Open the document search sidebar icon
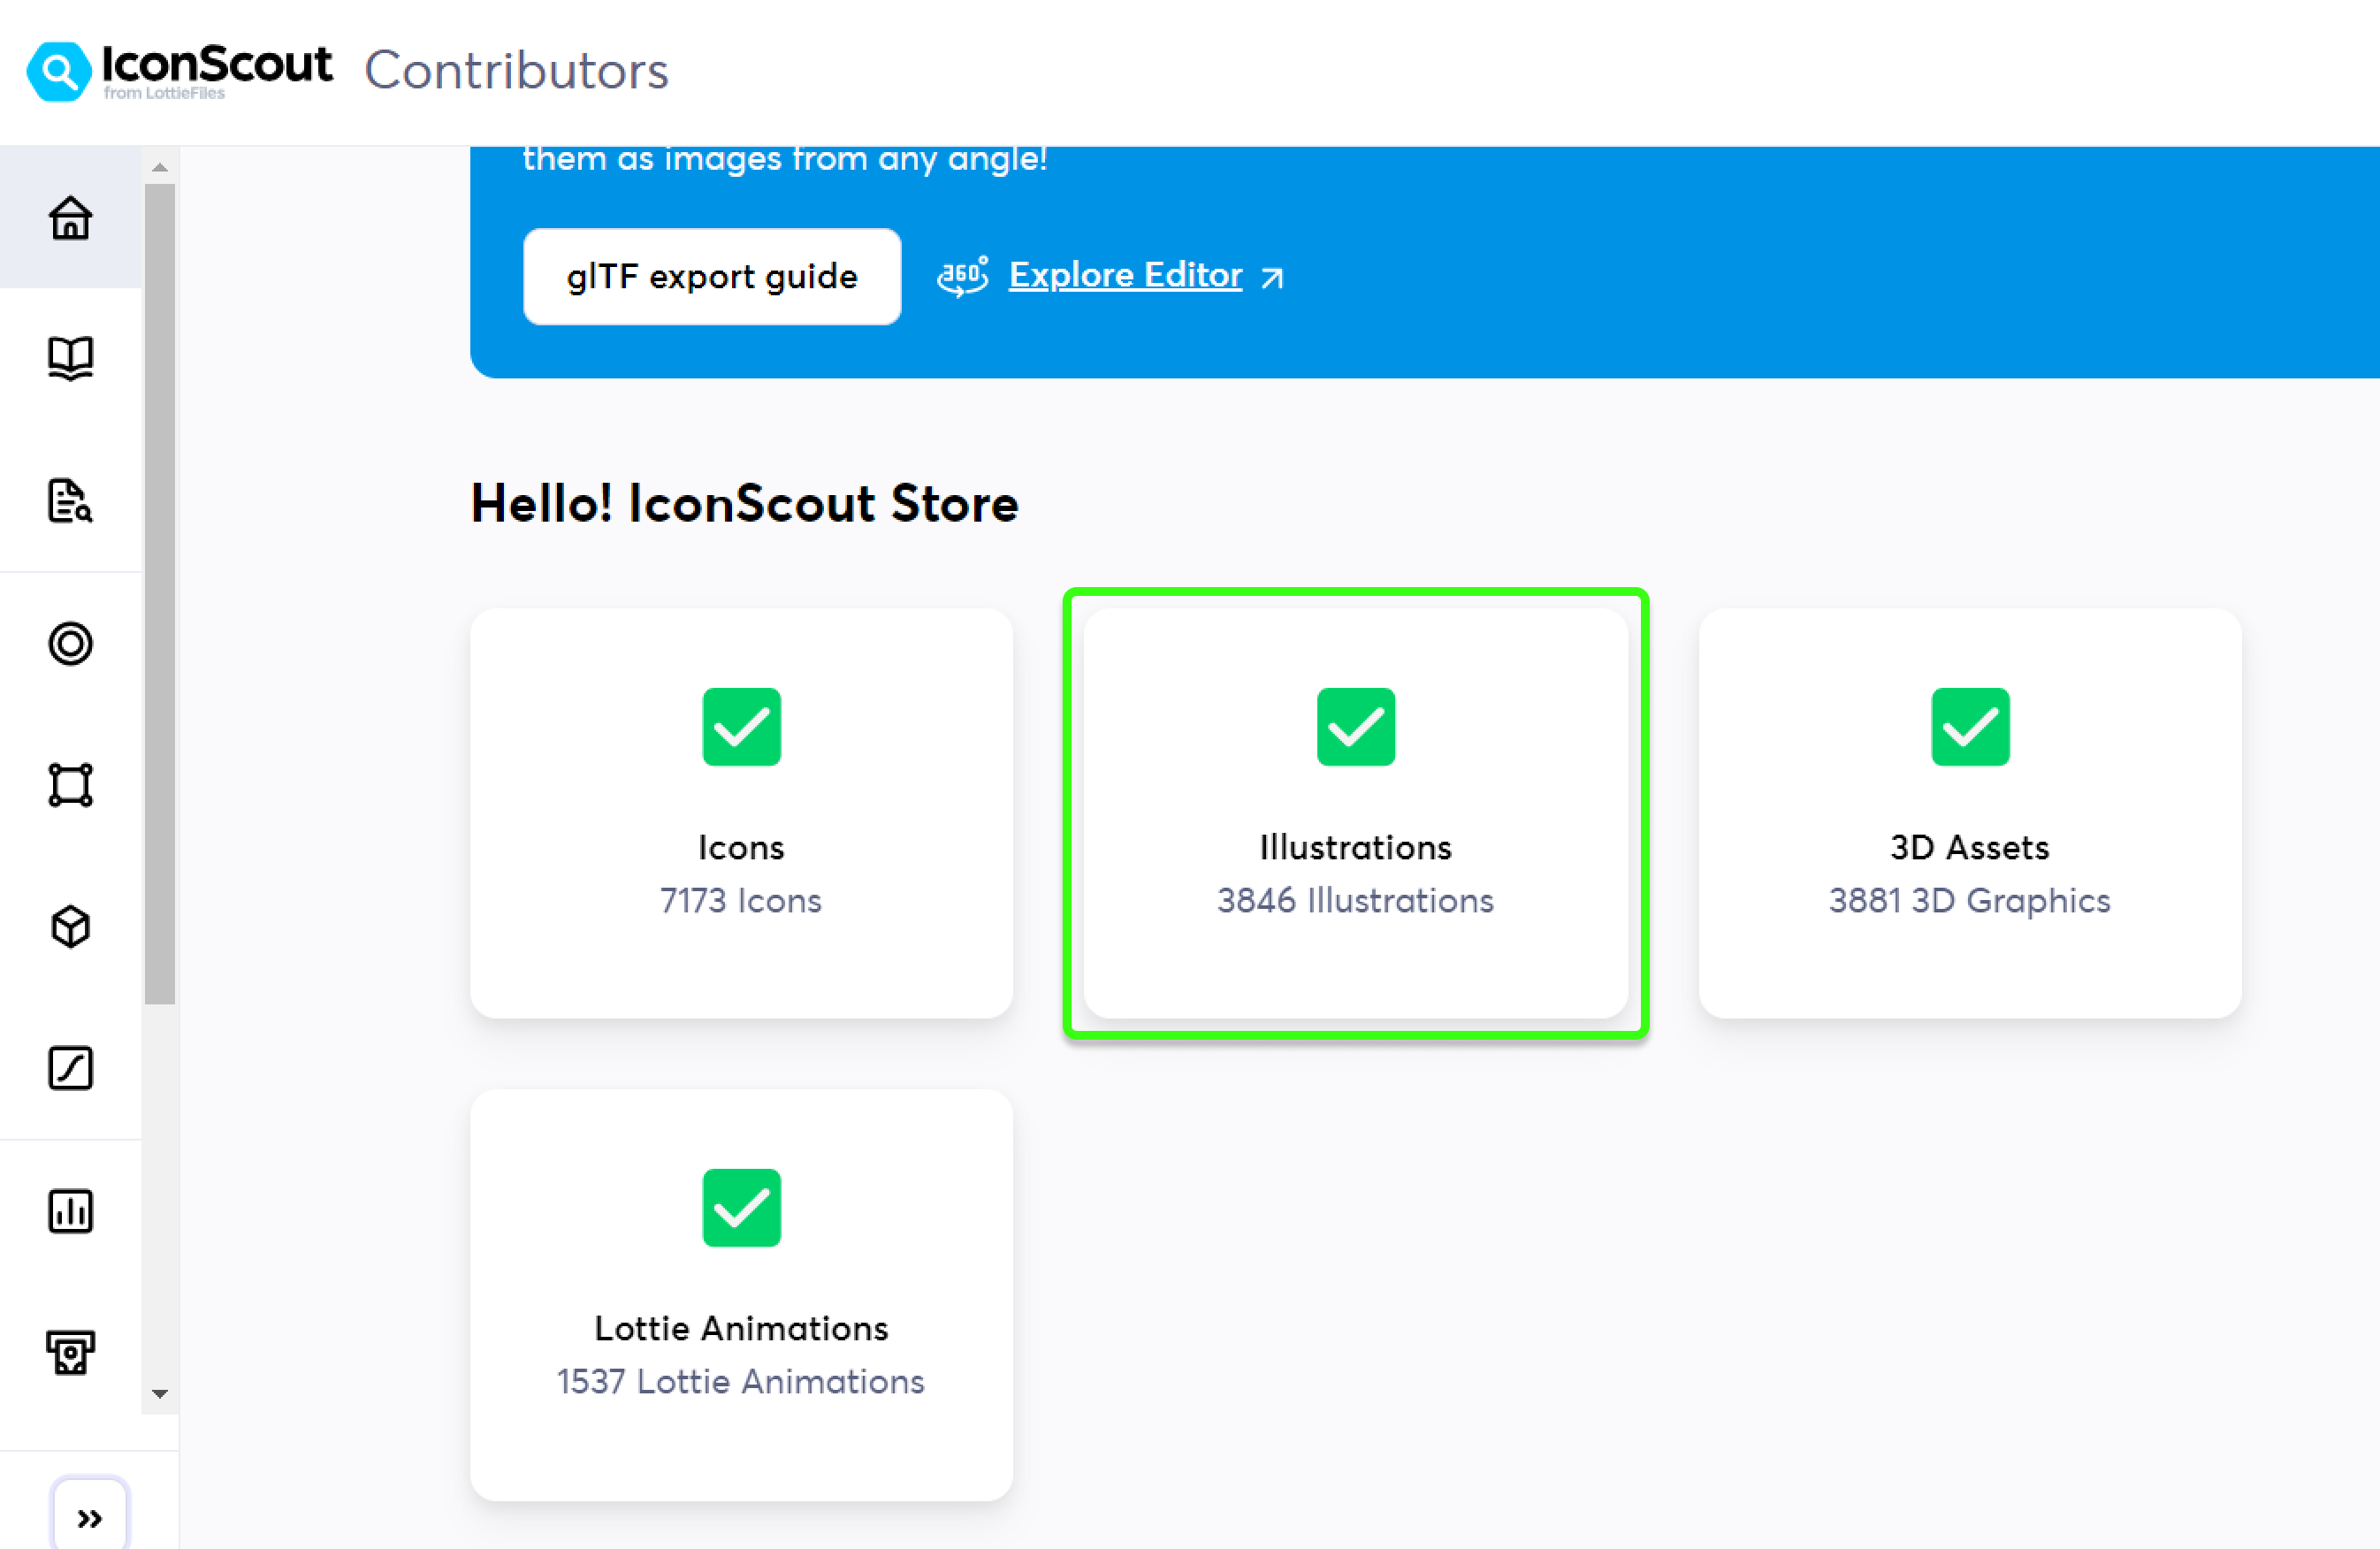The image size is (2380, 1549). point(70,500)
